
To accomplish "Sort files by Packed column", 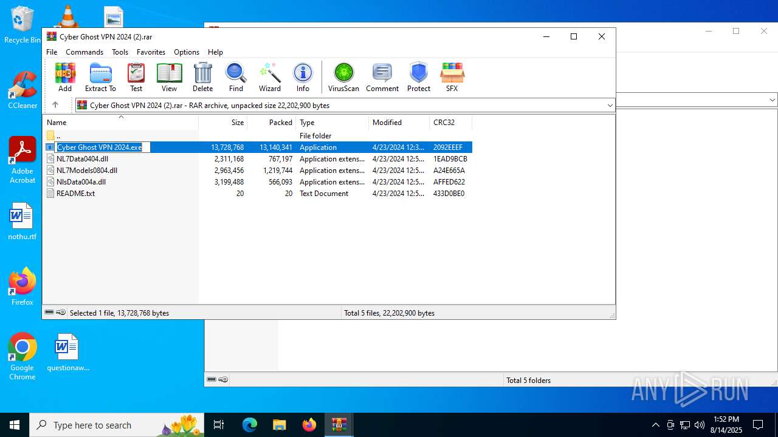I will pyautogui.click(x=272, y=122).
